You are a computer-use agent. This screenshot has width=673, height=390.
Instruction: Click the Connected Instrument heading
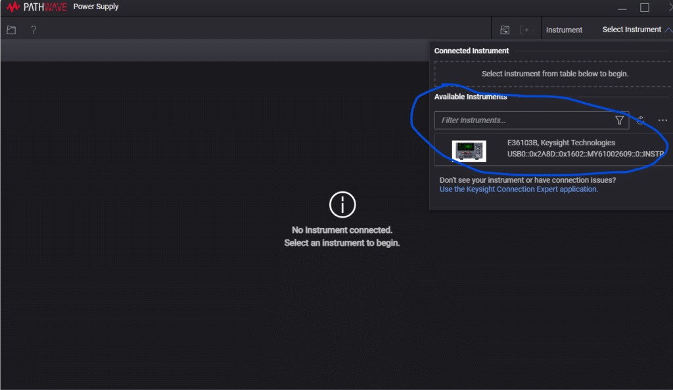click(x=471, y=51)
